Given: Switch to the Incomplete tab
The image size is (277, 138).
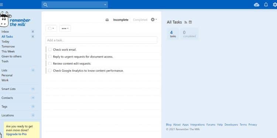Looking at the screenshot, I should pyautogui.click(x=121, y=20).
